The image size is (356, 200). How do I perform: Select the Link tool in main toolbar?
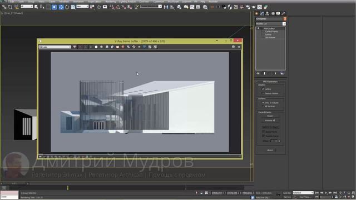[4, 7]
